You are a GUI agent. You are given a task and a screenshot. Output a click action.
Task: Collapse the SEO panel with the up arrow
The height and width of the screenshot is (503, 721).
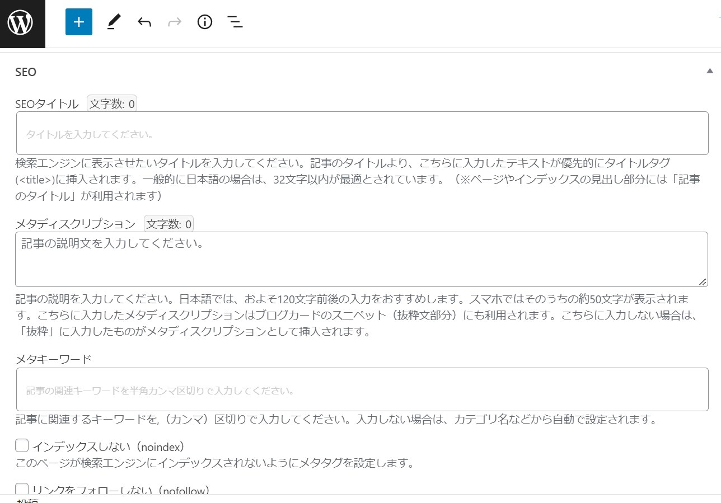(x=709, y=71)
